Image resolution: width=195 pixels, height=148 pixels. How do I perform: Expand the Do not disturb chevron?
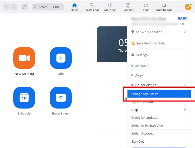tap(185, 85)
